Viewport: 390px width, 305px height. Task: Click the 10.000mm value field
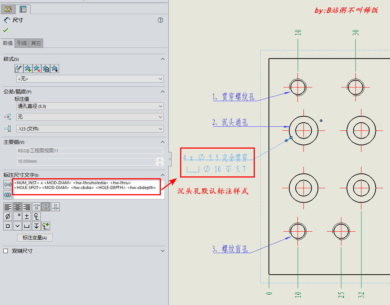click(86, 161)
